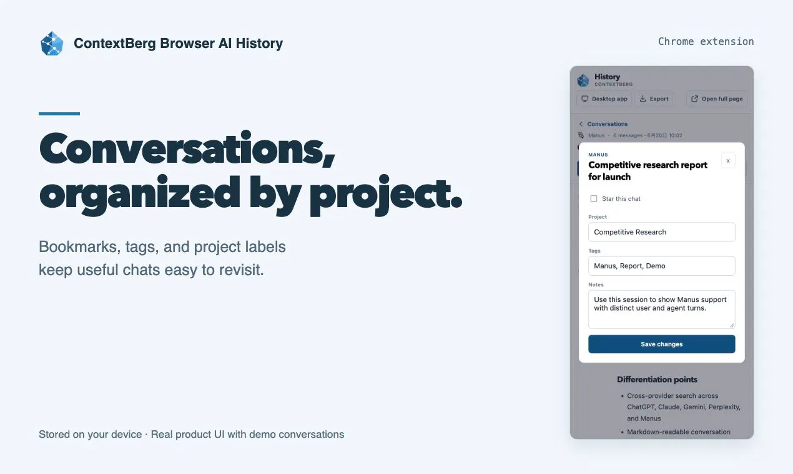
Task: Click the Export button
Action: tap(654, 99)
